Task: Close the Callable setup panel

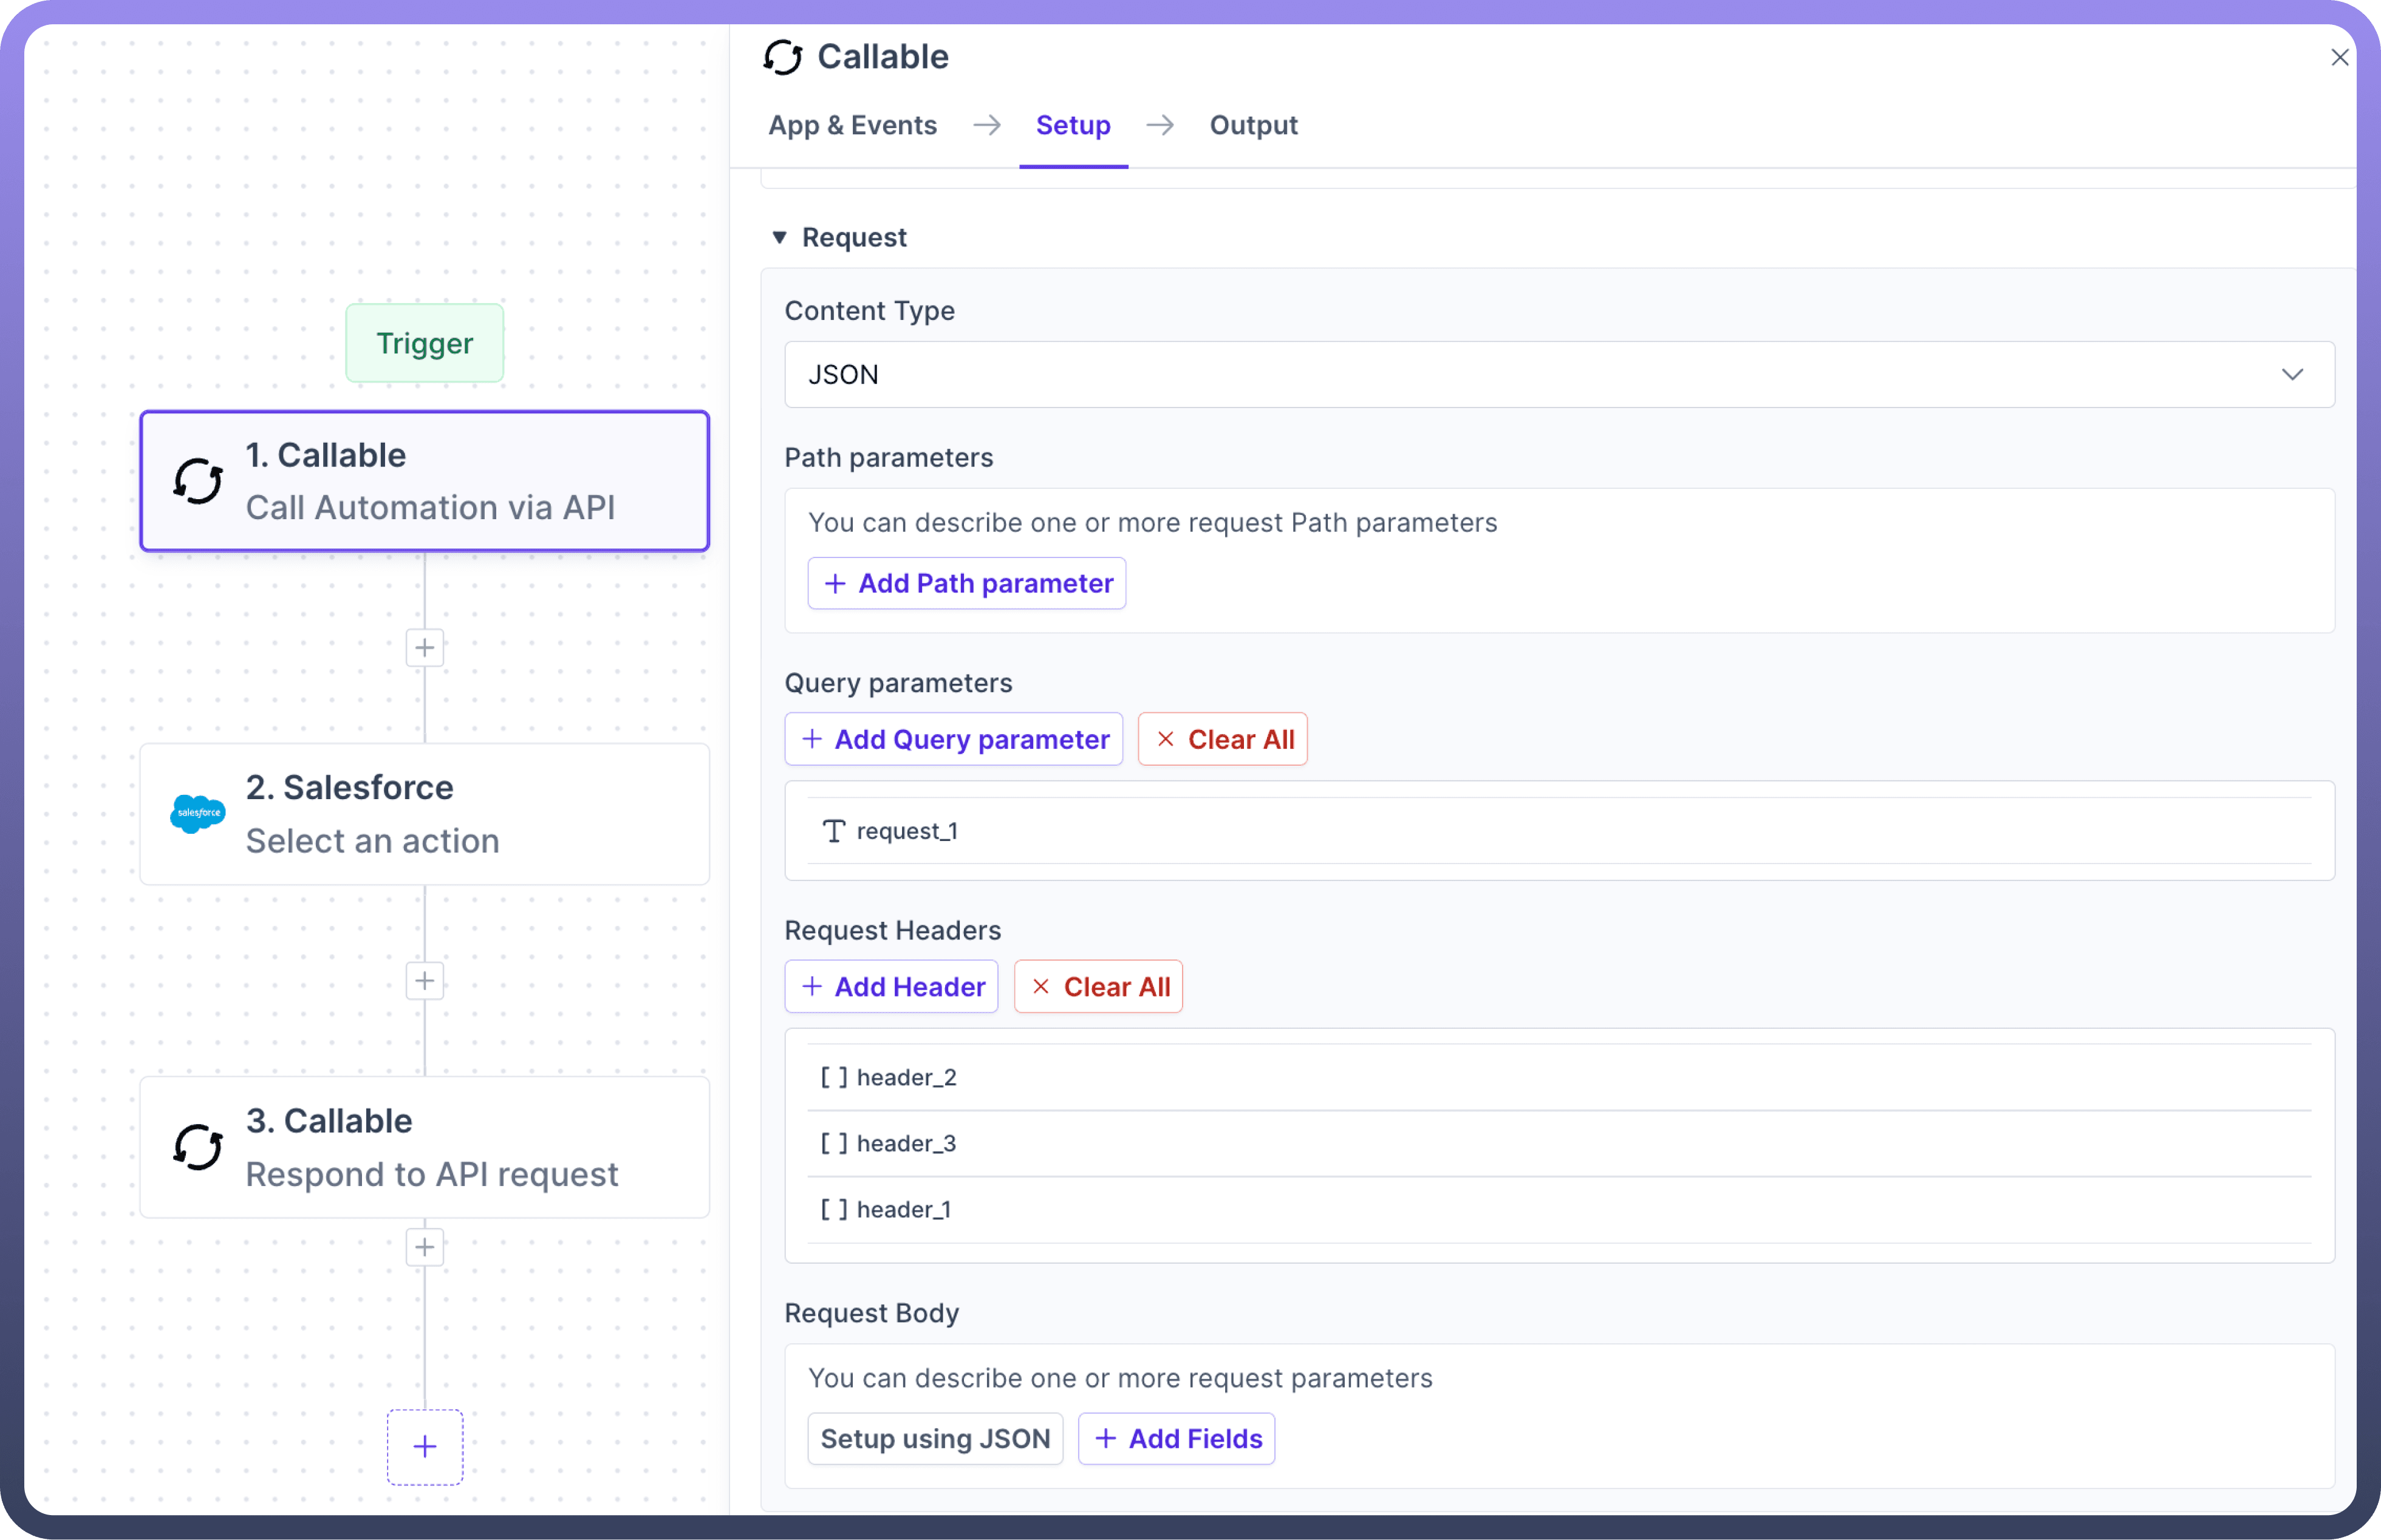Action: click(x=2339, y=58)
